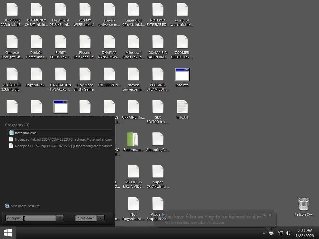The height and width of the screenshot is (239, 319).
Task: Open world of warcraft desktop file
Action: coord(182,15)
